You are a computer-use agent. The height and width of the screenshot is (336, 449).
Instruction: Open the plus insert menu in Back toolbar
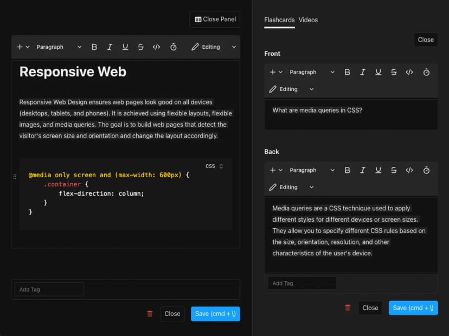[276, 170]
